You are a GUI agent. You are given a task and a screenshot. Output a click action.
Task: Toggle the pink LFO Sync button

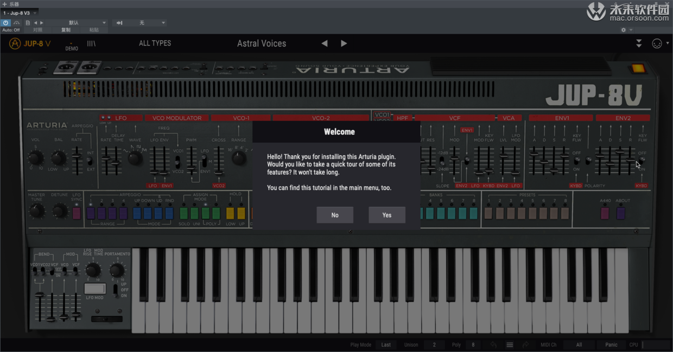(x=77, y=213)
